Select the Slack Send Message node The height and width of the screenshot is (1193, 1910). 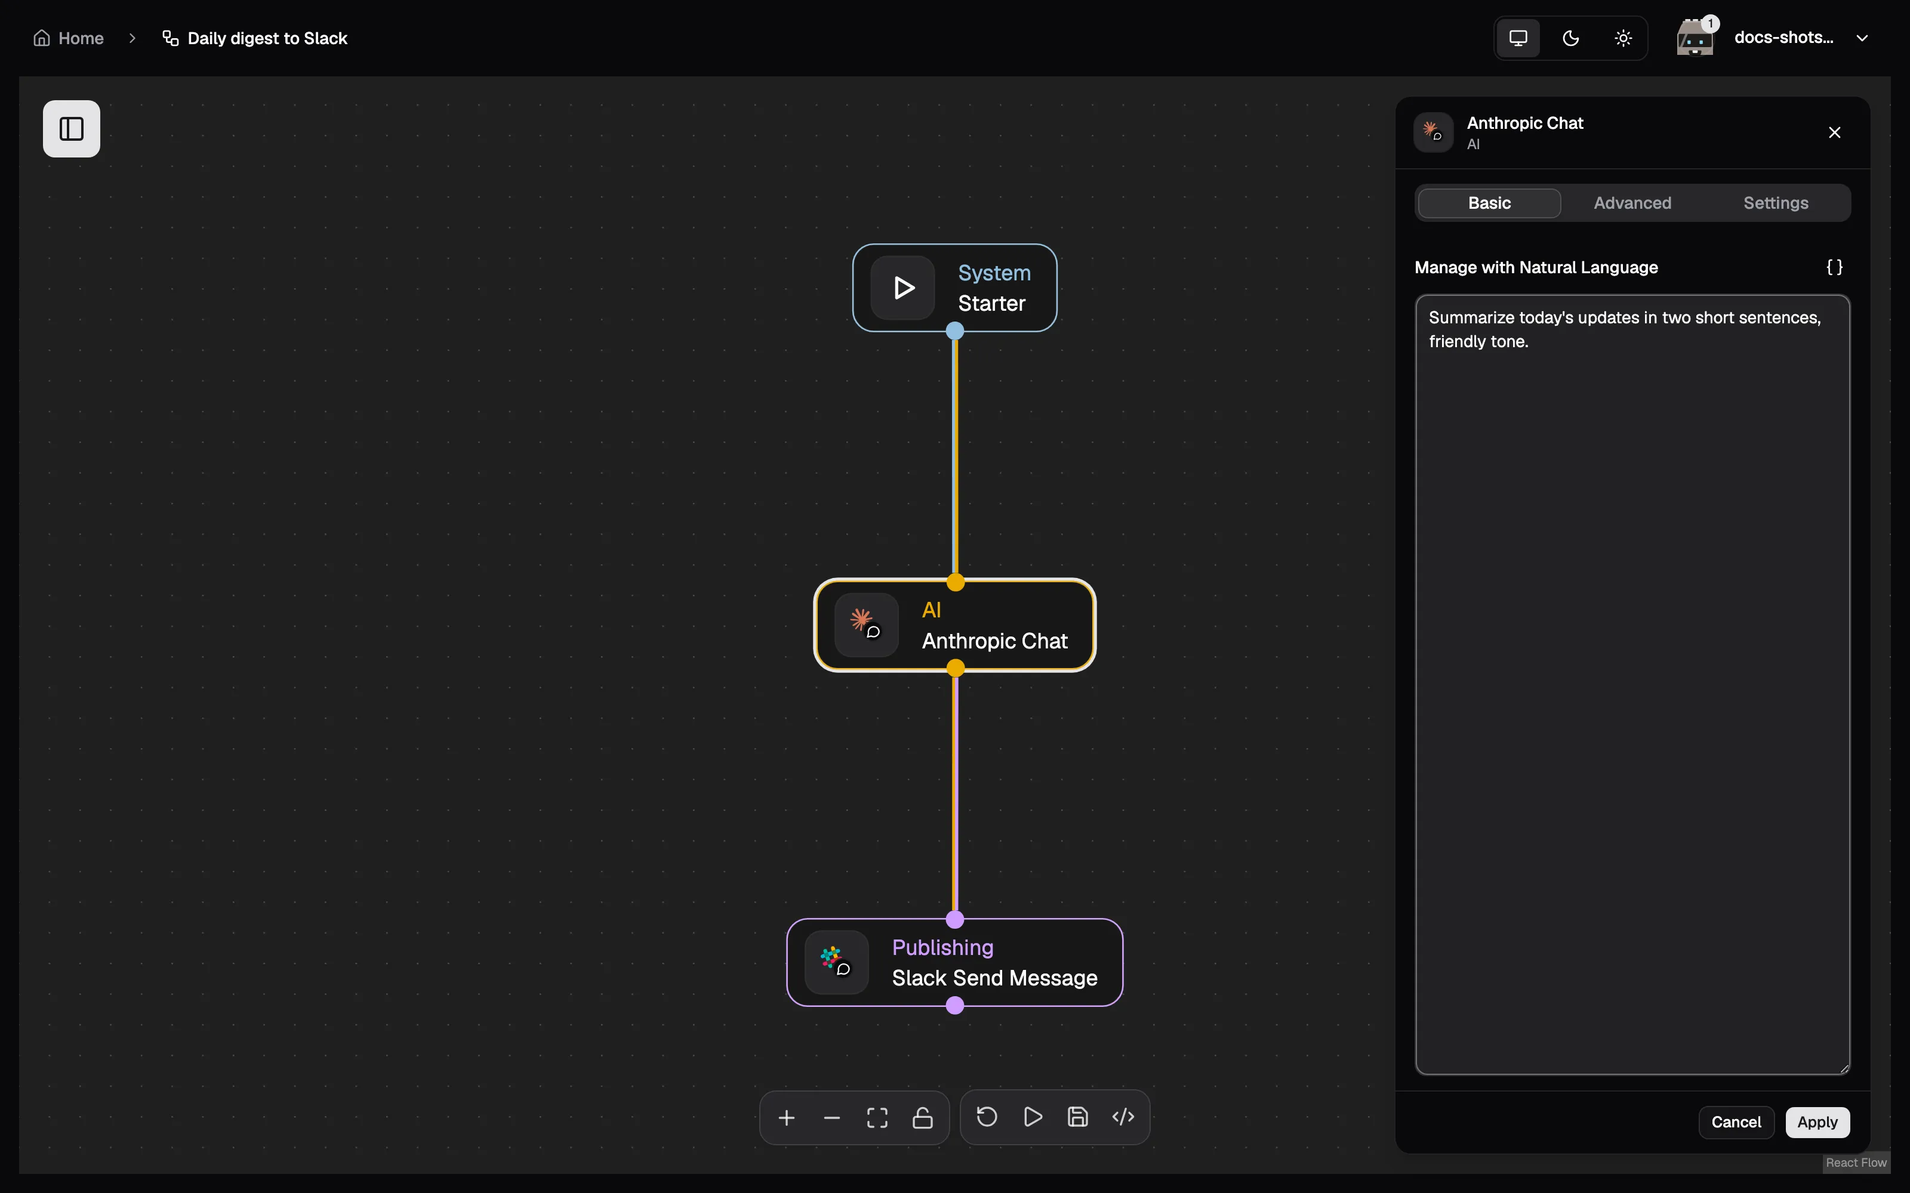(x=955, y=963)
